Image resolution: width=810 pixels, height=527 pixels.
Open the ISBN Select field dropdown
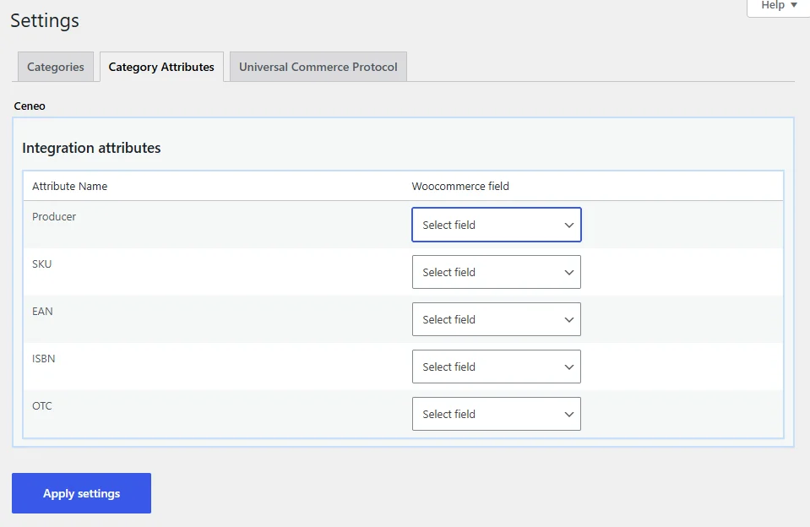click(497, 367)
